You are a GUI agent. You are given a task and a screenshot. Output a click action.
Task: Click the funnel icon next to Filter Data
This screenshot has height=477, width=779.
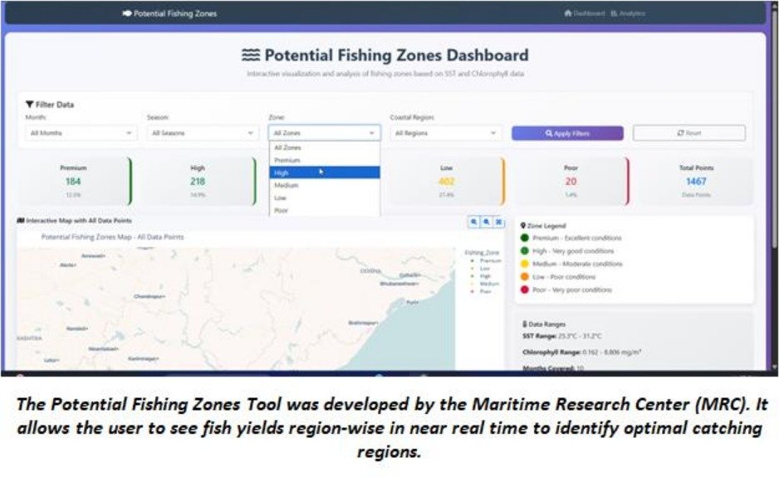point(29,105)
